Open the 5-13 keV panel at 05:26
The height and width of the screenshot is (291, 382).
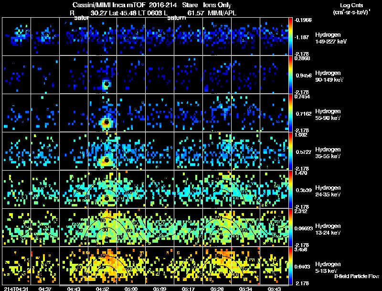coord(217,266)
